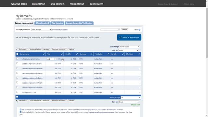Click the blue Help question mark icon

pos(139,30)
